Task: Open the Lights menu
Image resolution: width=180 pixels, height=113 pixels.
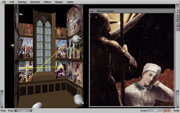Action: [70, 2]
